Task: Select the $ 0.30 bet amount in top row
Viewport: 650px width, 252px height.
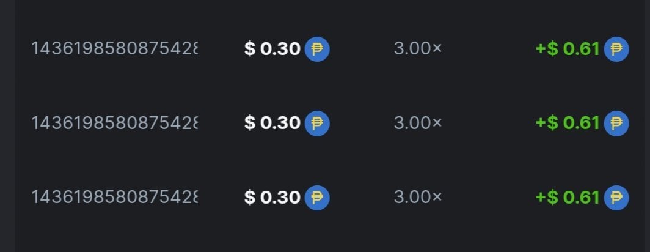Action: 272,49
